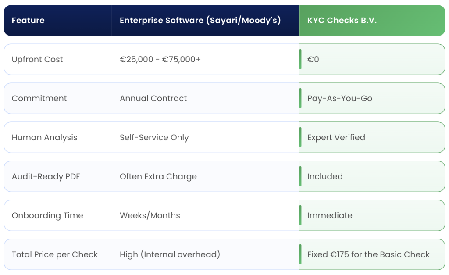Select the Often Extra Charge cell
Screen dimensions: 449x275
coord(158,177)
